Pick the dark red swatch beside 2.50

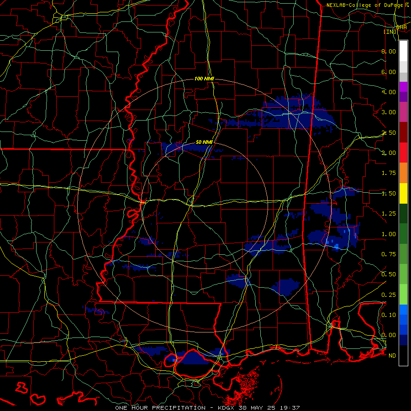403,132
